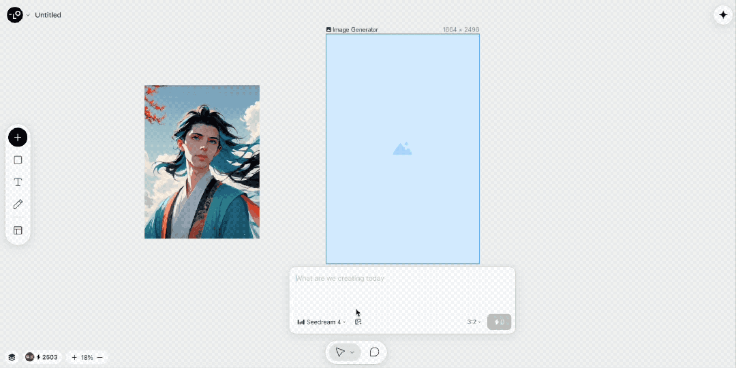Image resolution: width=736 pixels, height=368 pixels.
Task: Click the zoom in plus button
Action: coord(74,357)
